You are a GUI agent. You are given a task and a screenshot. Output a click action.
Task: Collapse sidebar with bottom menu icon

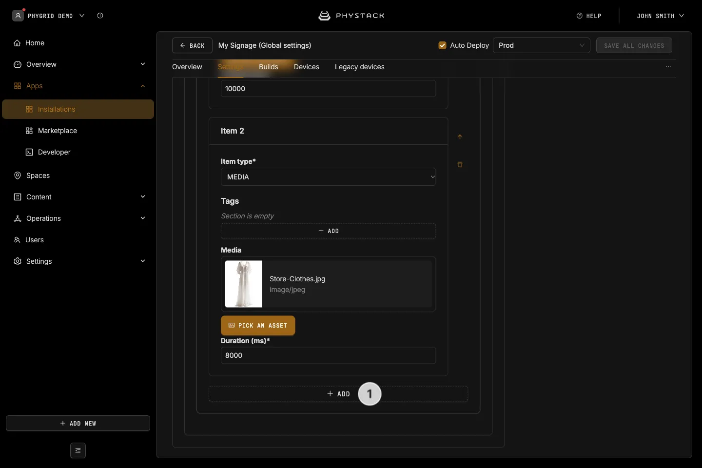(x=78, y=450)
